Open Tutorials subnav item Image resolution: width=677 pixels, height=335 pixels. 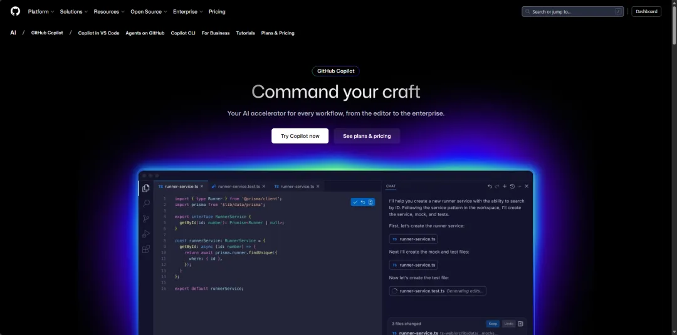(x=245, y=33)
